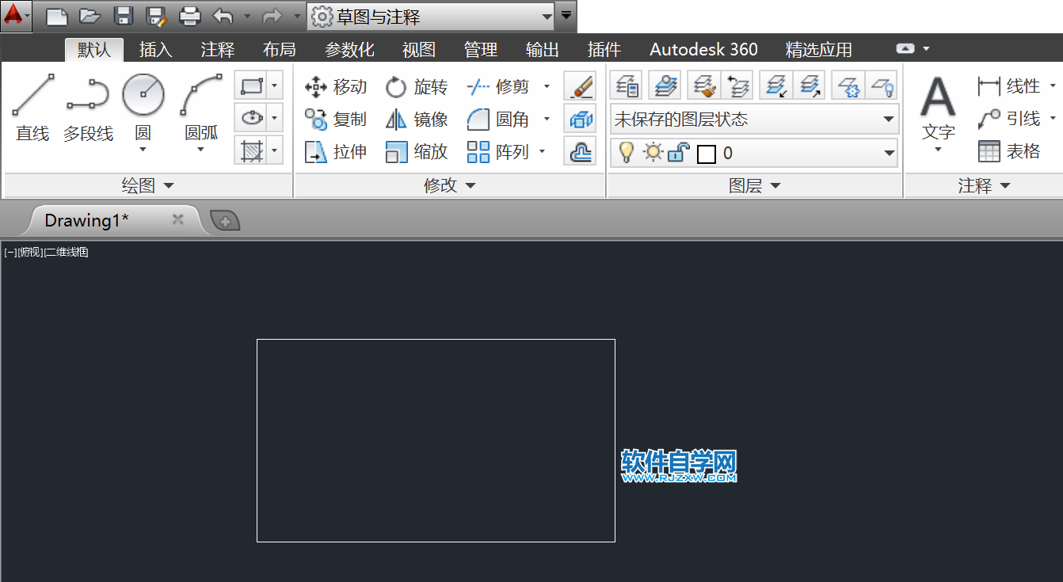Select the 直线 (Line) tool
The width and height of the screenshot is (1063, 582).
click(x=32, y=108)
